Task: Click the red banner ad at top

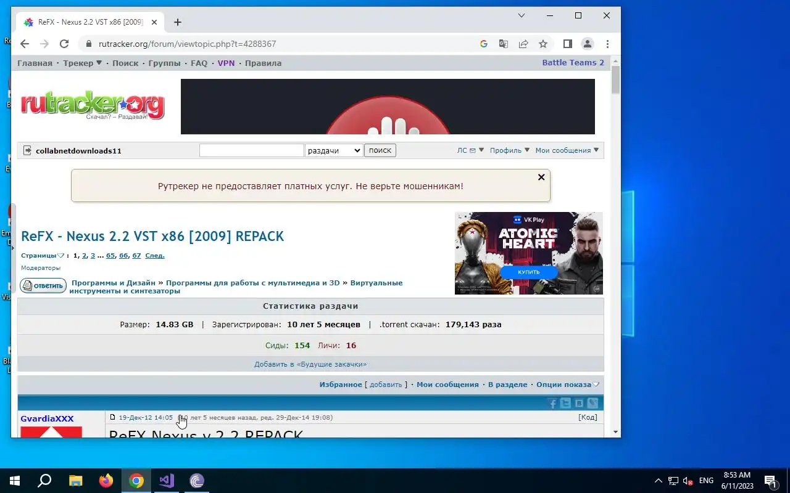Action: tap(388, 107)
